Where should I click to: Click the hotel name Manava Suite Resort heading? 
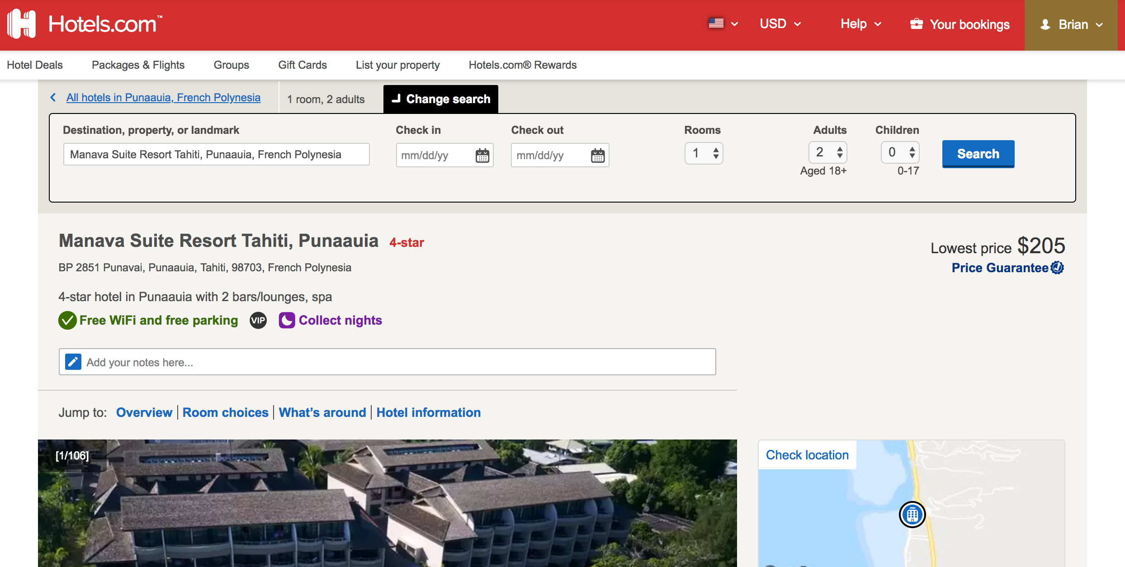tap(218, 241)
